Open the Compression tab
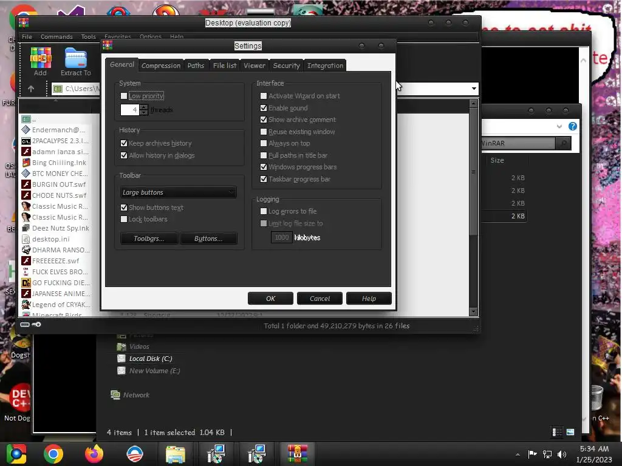 160,66
